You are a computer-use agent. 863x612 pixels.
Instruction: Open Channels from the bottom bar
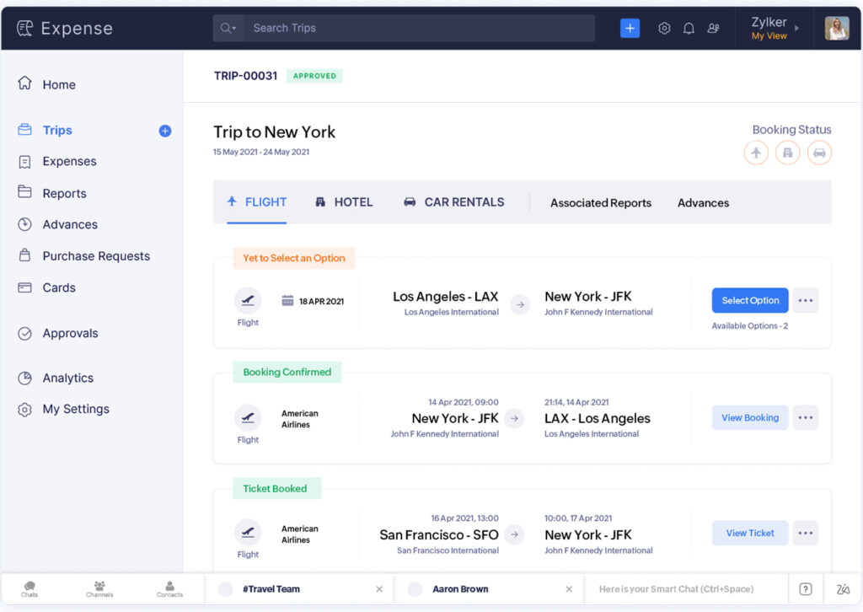click(99, 588)
